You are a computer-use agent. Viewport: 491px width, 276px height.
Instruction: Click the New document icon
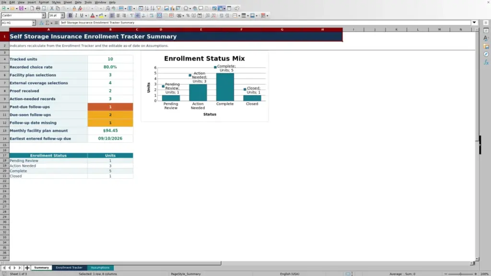(x=4, y=9)
